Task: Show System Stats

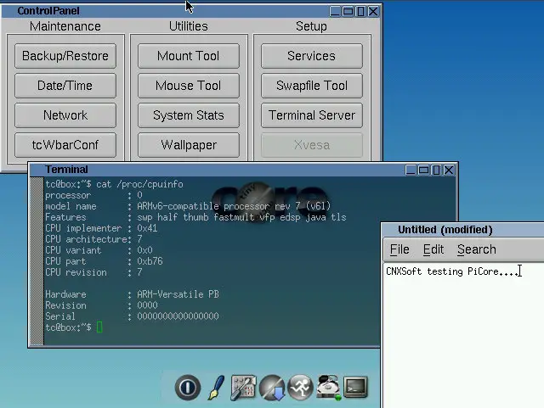Action: click(189, 115)
